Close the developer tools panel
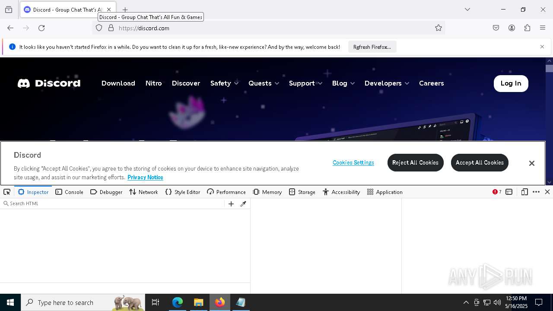 click(x=547, y=192)
